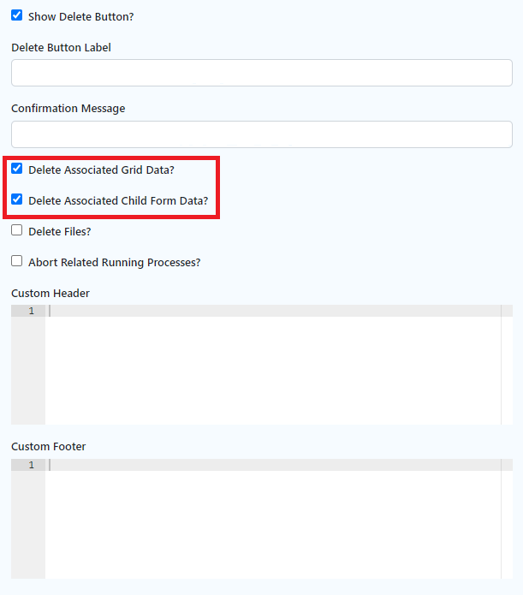
Task: Uncheck Delete Associated Child Form Data checkbox
Action: pyautogui.click(x=17, y=200)
